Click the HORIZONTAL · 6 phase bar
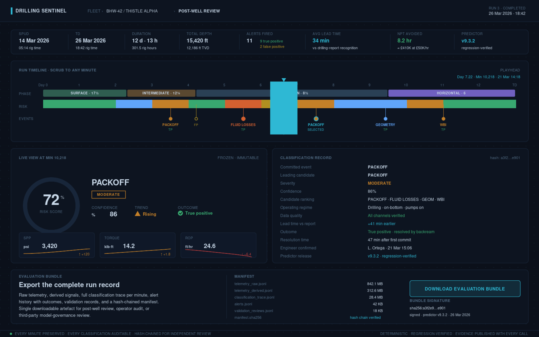This screenshot has width=539, height=337. [x=452, y=93]
